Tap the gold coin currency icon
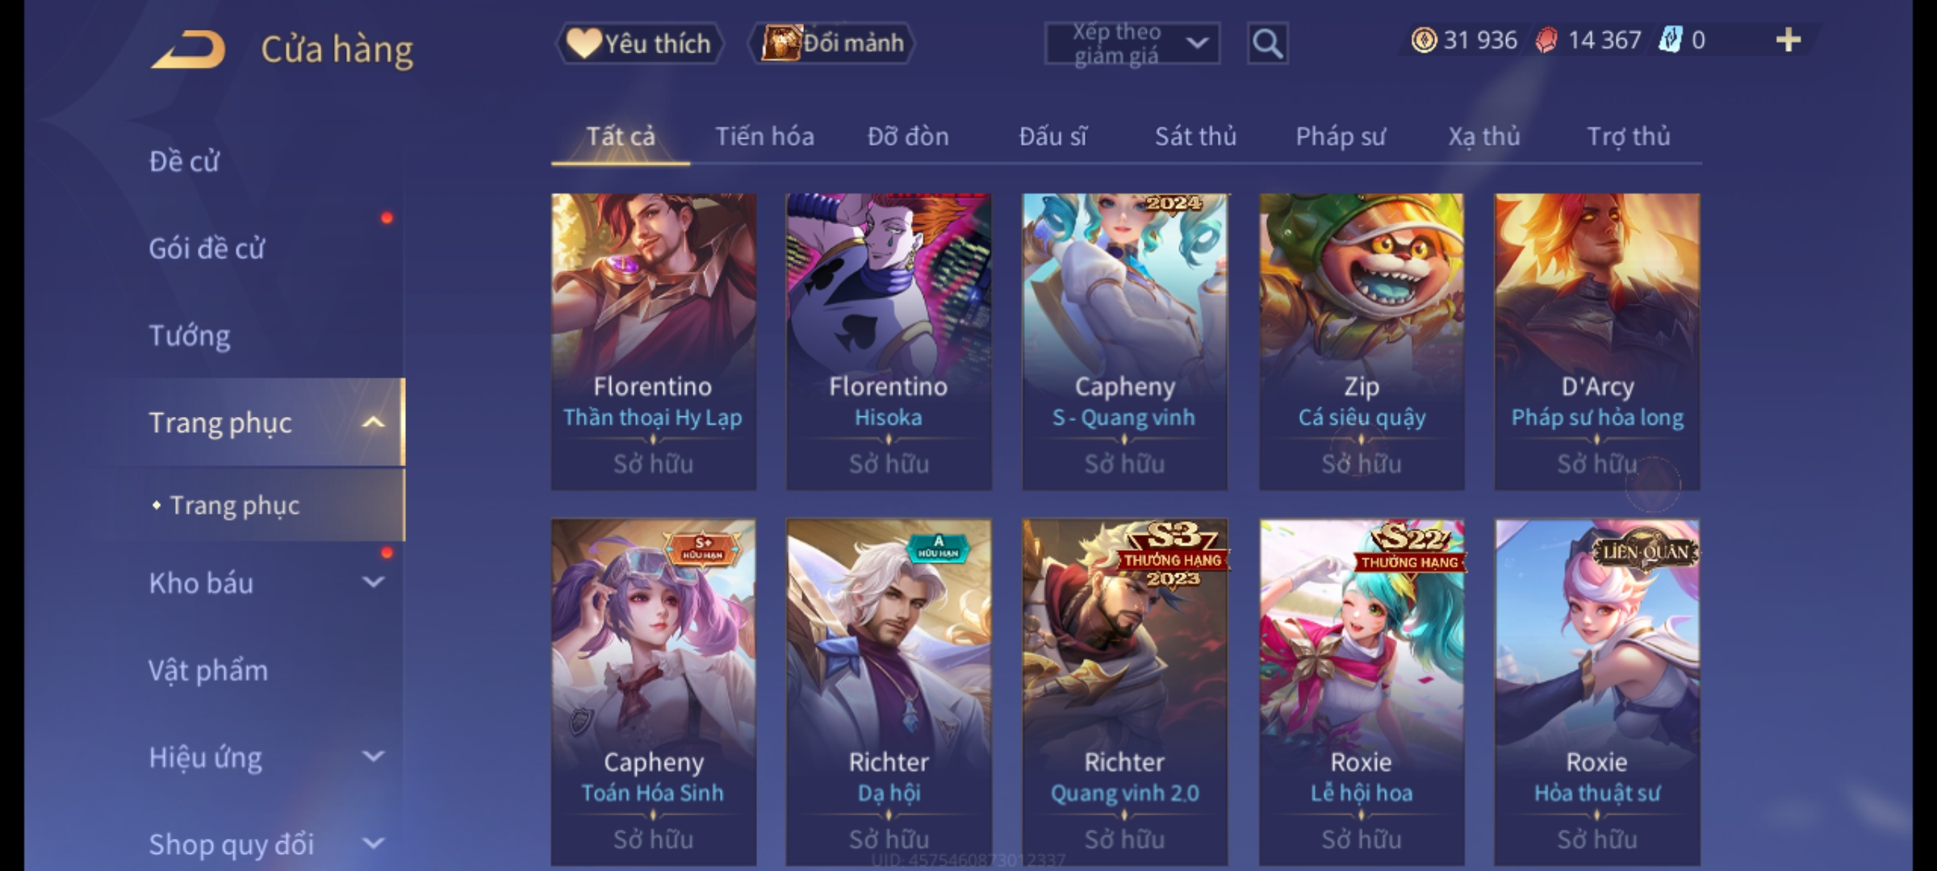The width and height of the screenshot is (1937, 871). (1424, 40)
